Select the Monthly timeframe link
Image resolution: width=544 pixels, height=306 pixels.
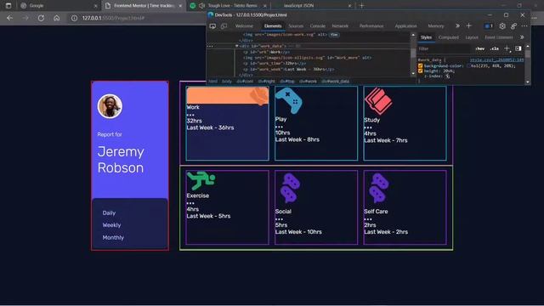113,238
